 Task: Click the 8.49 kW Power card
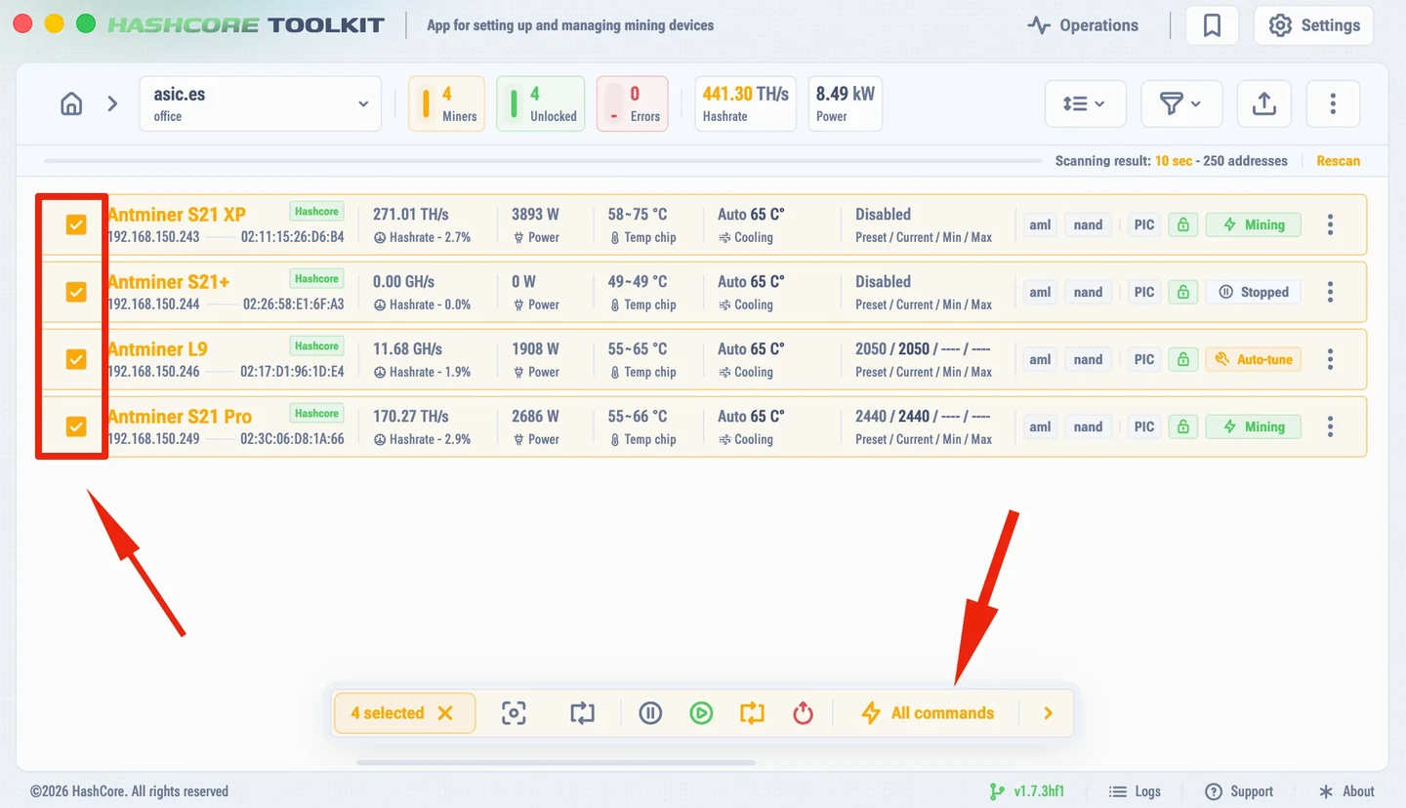click(x=846, y=103)
